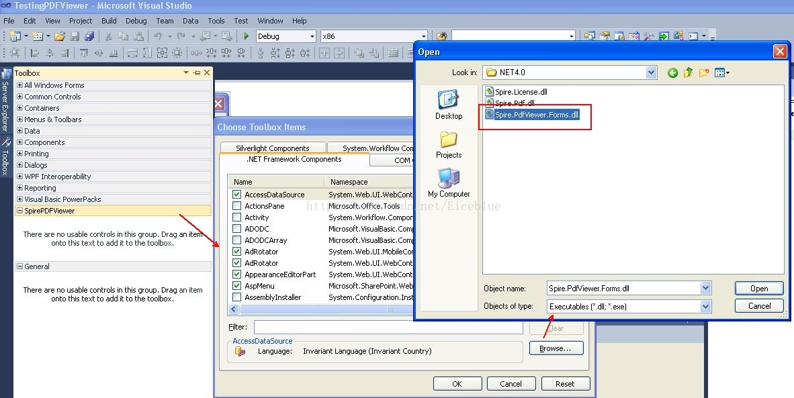Click the Open File folder icon in toolbar
This screenshot has width=794, height=398.
[x=60, y=36]
